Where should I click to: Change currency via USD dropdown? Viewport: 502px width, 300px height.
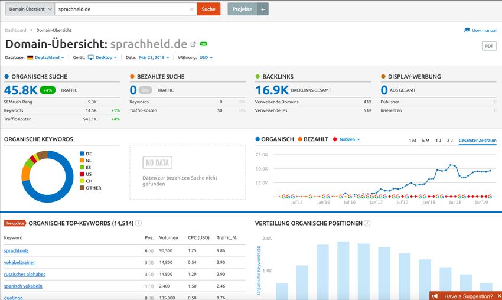(x=206, y=58)
